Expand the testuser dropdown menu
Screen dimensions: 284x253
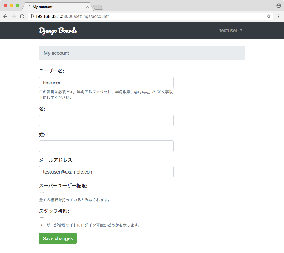231,31
